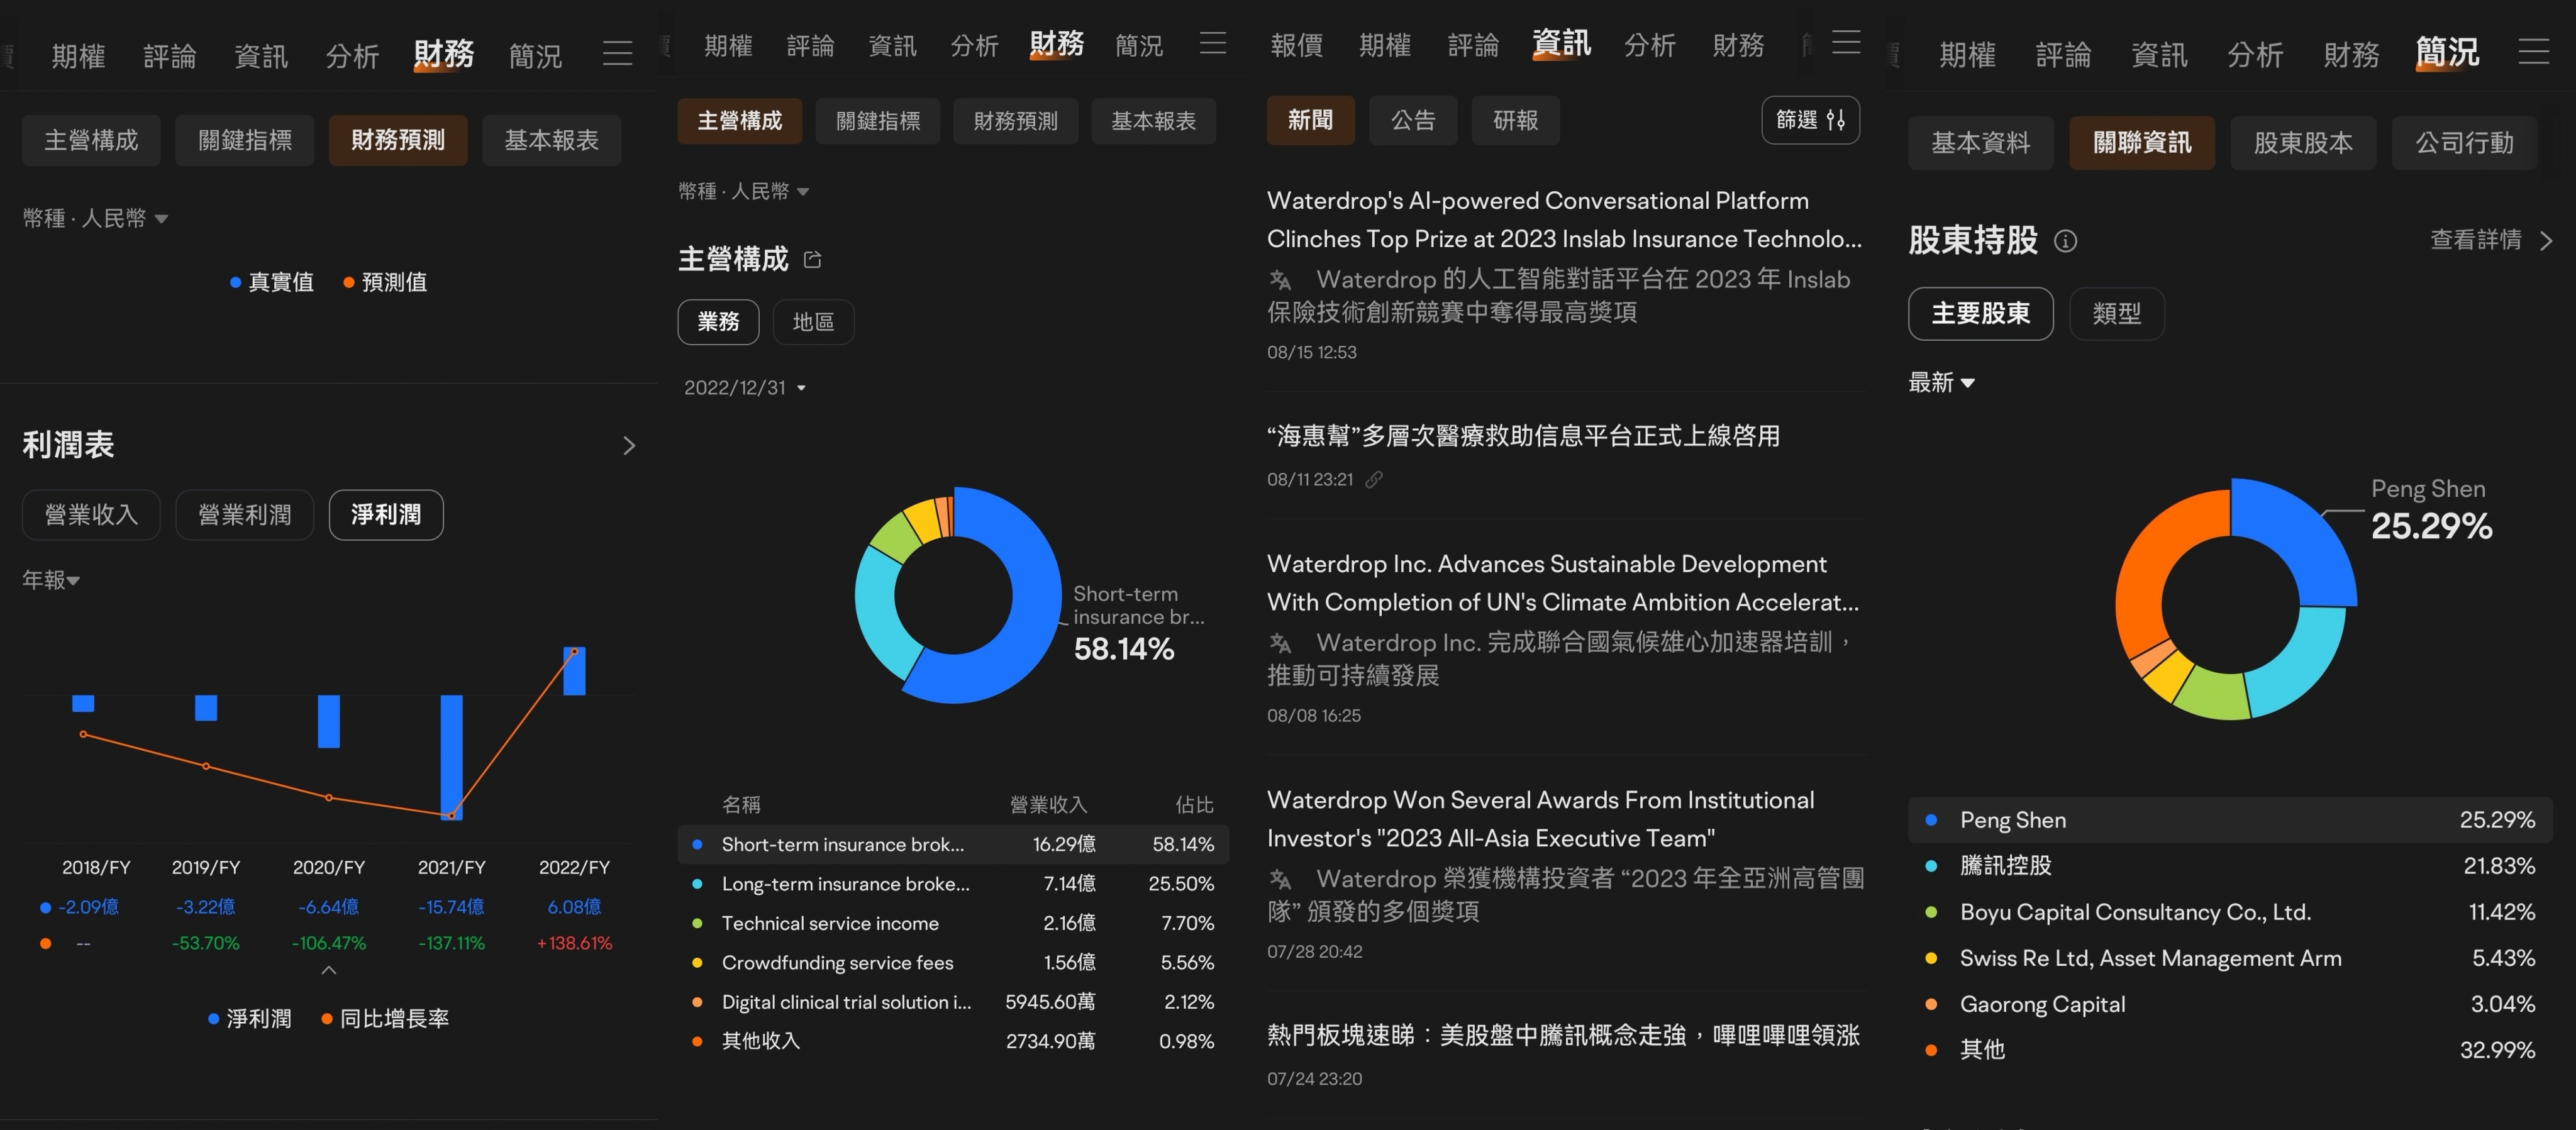Open hamburger menu in 資訊 news panel
The height and width of the screenshot is (1130, 2576).
point(1845,43)
